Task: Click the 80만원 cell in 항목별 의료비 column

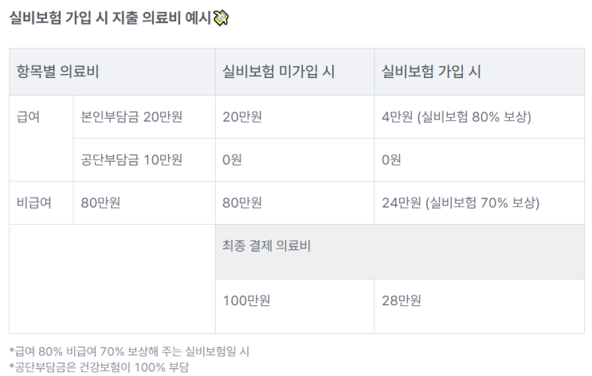Action: click(144, 202)
